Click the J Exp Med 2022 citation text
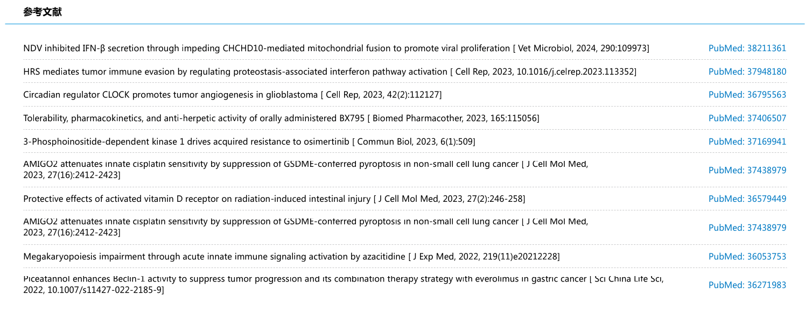The width and height of the screenshot is (812, 317). point(485,256)
